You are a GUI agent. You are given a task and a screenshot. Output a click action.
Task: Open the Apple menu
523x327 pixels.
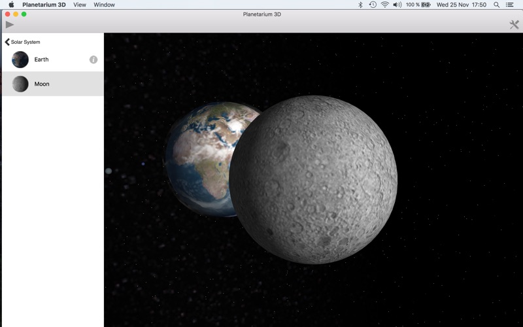(x=11, y=5)
